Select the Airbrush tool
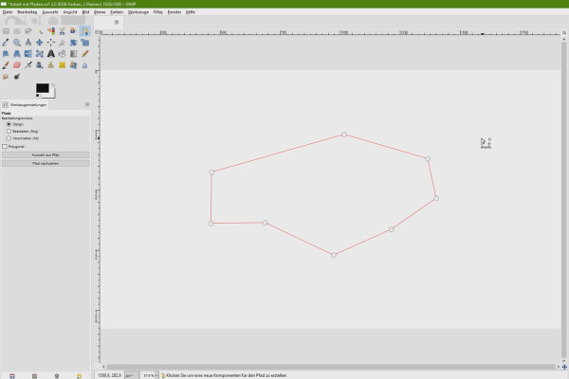The width and height of the screenshot is (569, 379). [x=28, y=65]
